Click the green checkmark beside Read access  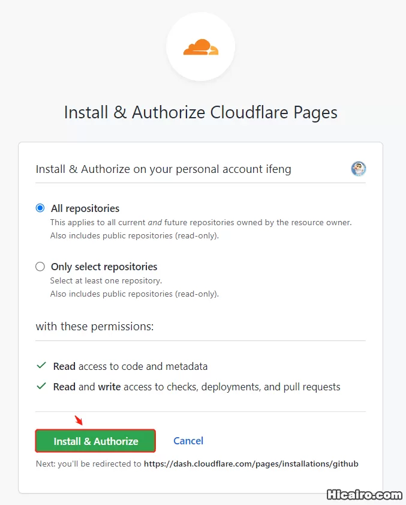point(42,366)
